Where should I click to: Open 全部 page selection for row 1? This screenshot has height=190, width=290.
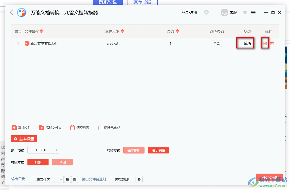pyautogui.click(x=217, y=43)
